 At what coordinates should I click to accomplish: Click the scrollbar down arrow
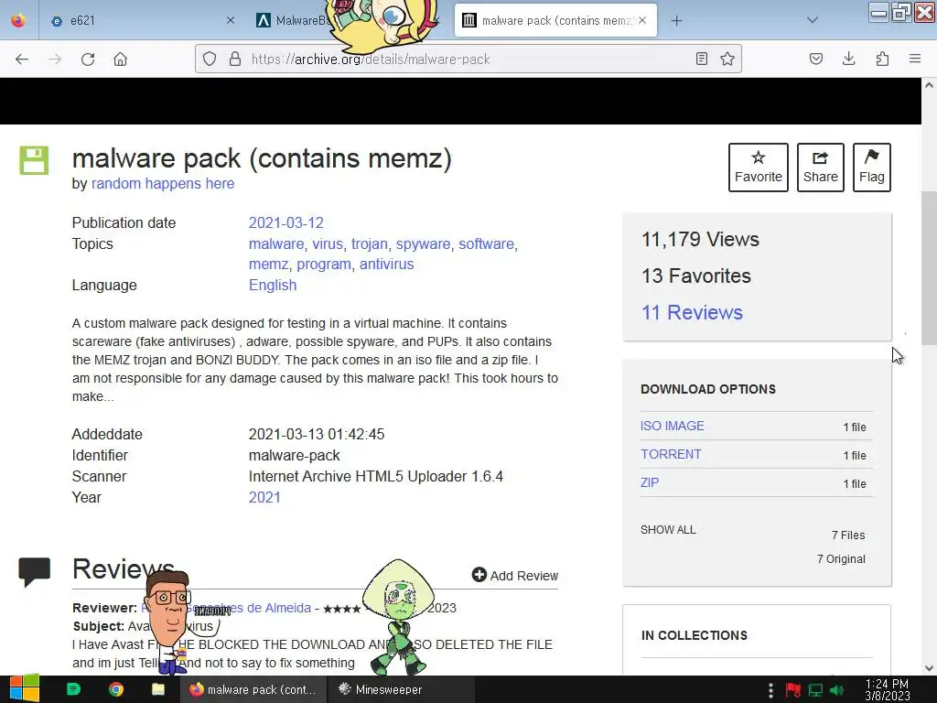pyautogui.click(x=929, y=668)
